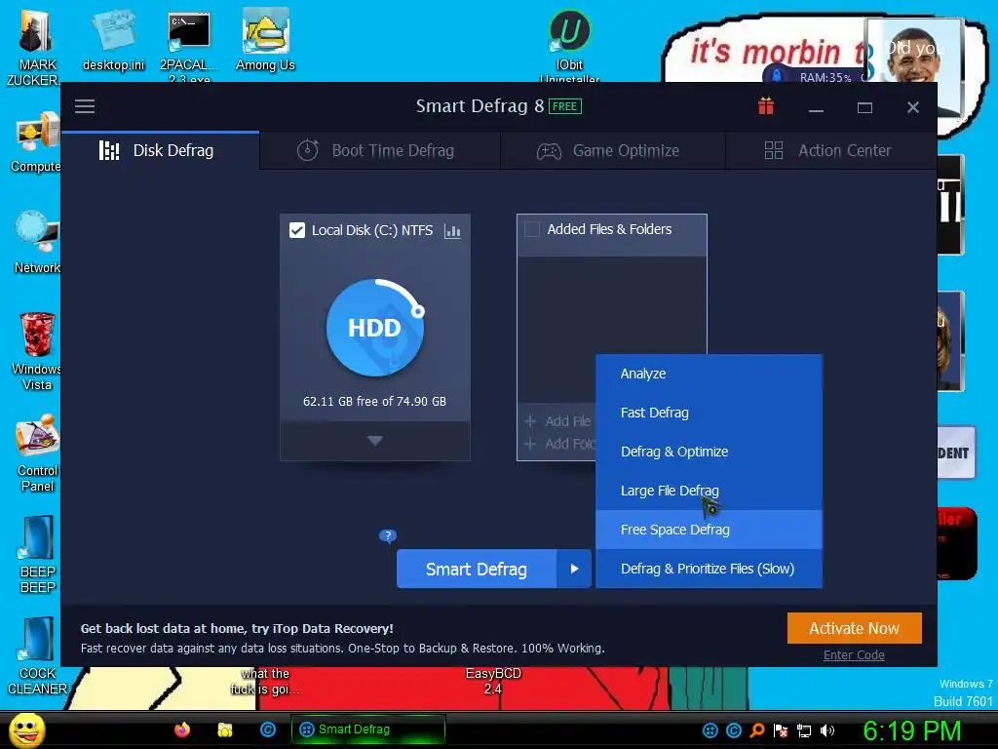The height and width of the screenshot is (749, 998).
Task: Click the main Smart Defrag button
Action: (477, 569)
